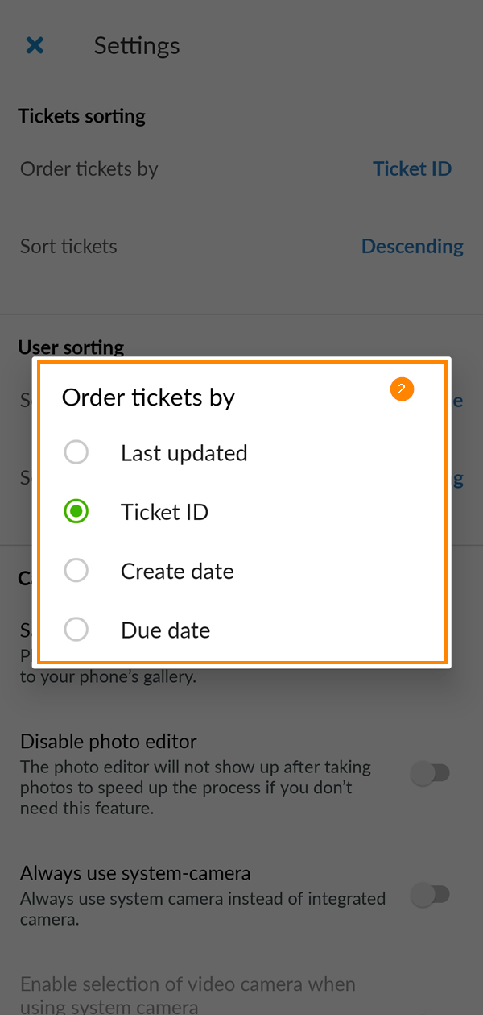Click the "Sort tickets" row label

[x=68, y=246]
